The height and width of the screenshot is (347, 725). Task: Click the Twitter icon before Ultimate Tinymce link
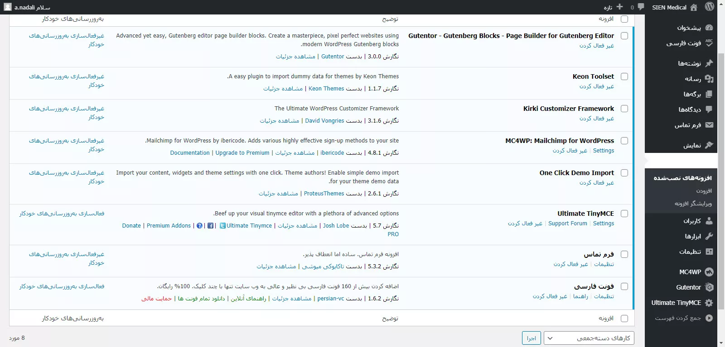[x=222, y=226]
